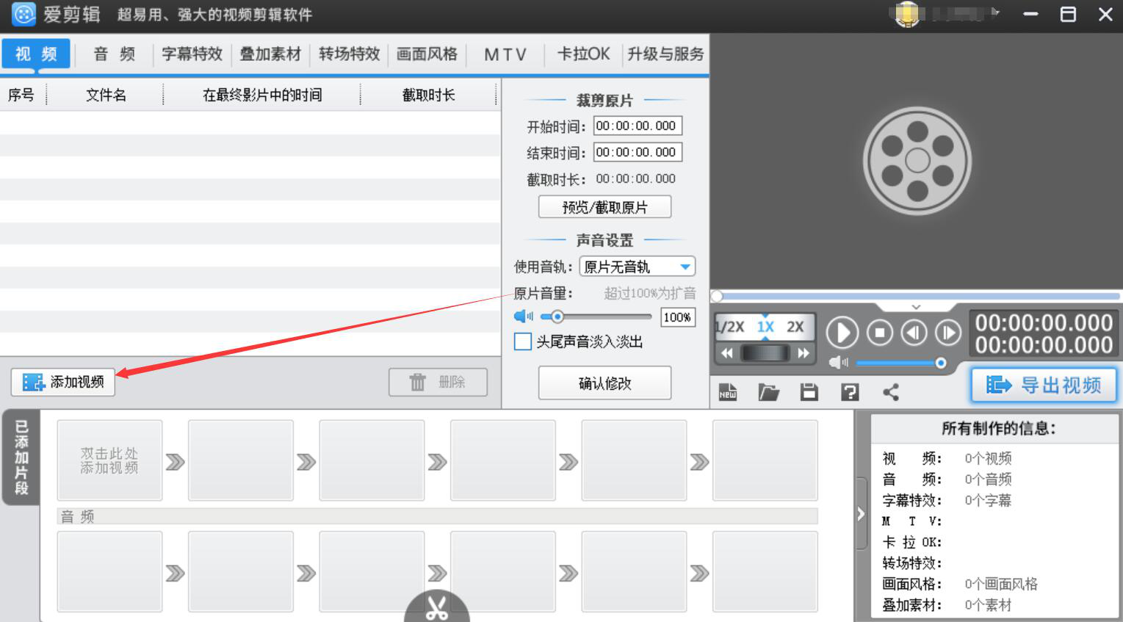Open an existing project with the folder icon
1123x622 pixels.
point(768,392)
